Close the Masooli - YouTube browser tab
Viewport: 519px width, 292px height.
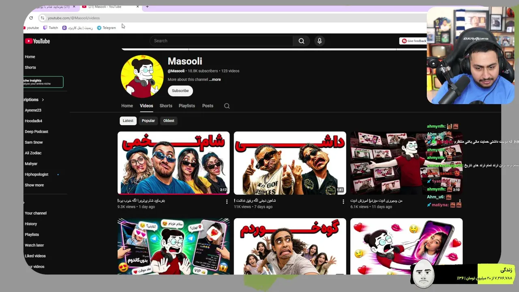[x=137, y=6]
